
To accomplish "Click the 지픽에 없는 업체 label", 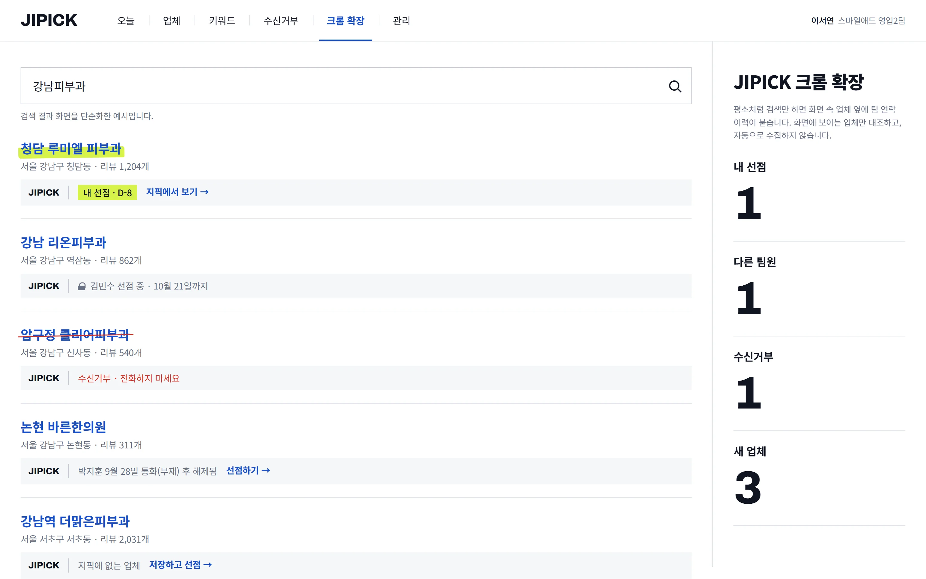I will click(109, 565).
